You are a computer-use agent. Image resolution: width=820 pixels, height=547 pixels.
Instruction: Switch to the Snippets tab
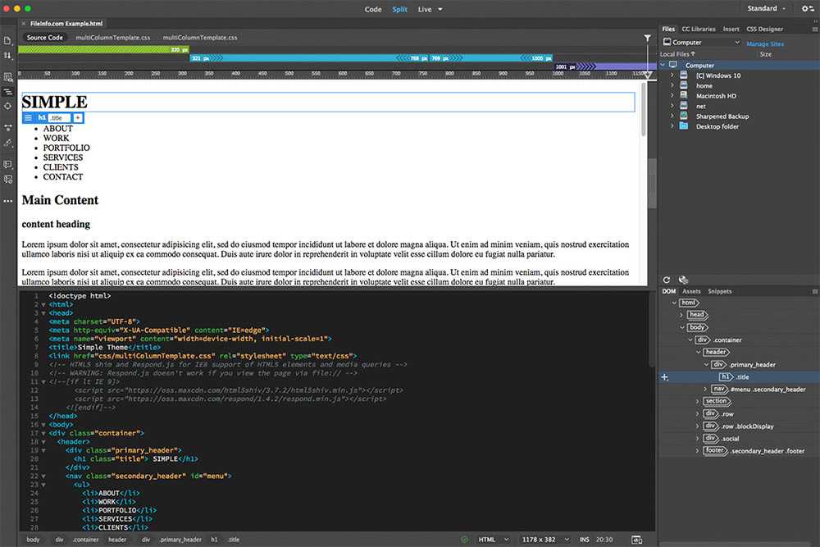tap(720, 291)
